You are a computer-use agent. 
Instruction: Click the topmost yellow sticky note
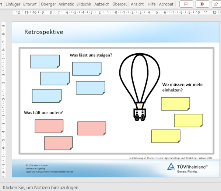tap(175, 104)
